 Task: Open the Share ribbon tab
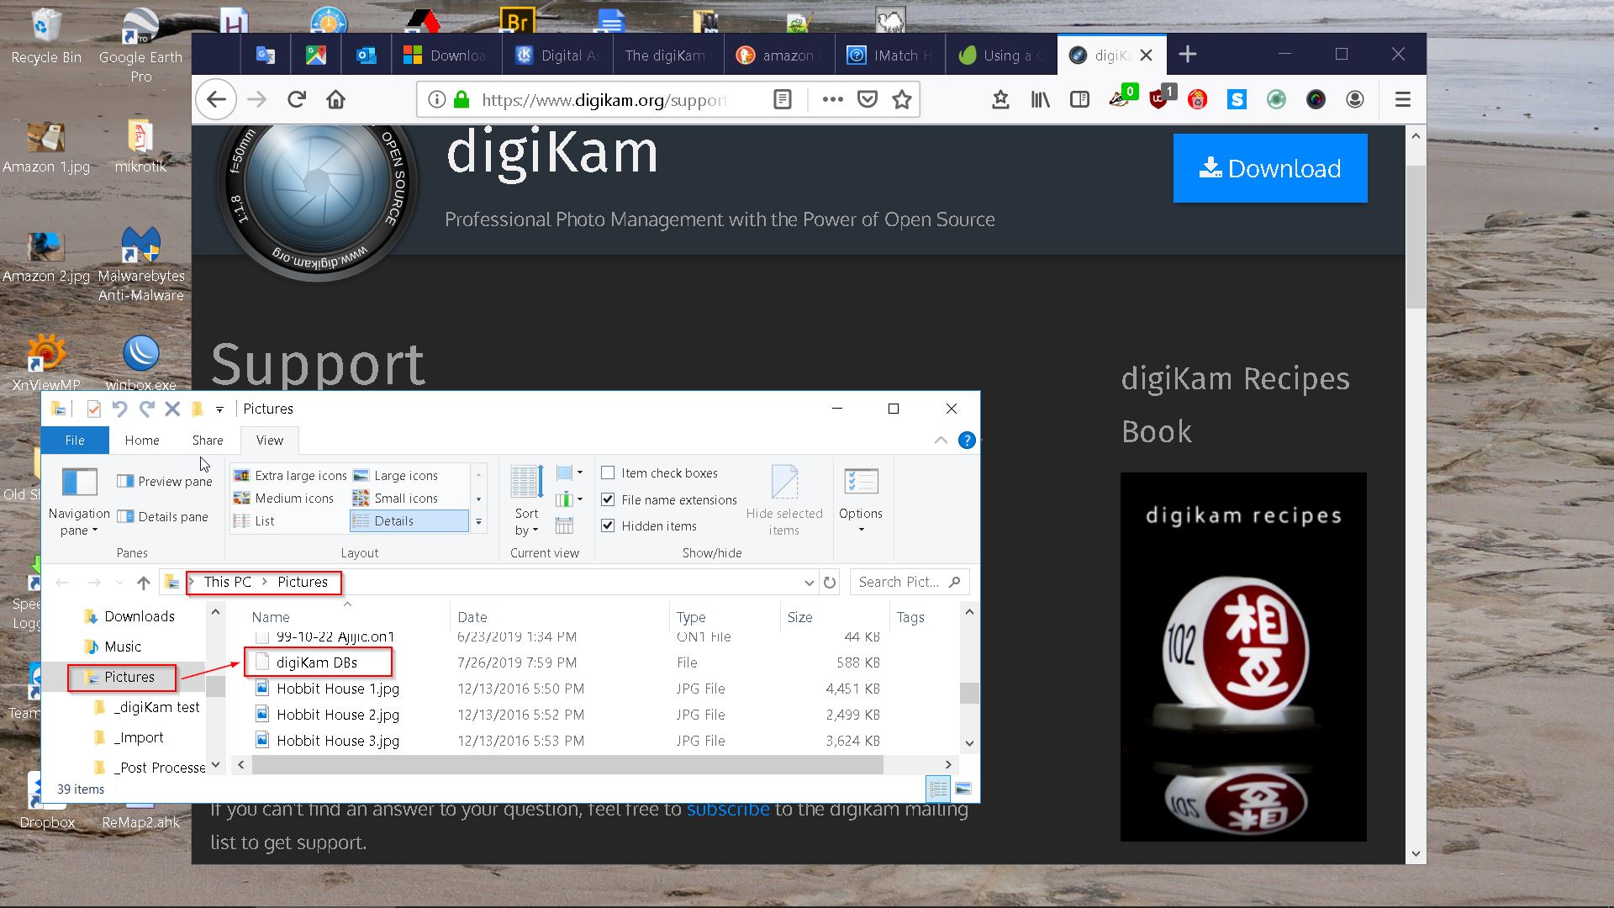(208, 441)
